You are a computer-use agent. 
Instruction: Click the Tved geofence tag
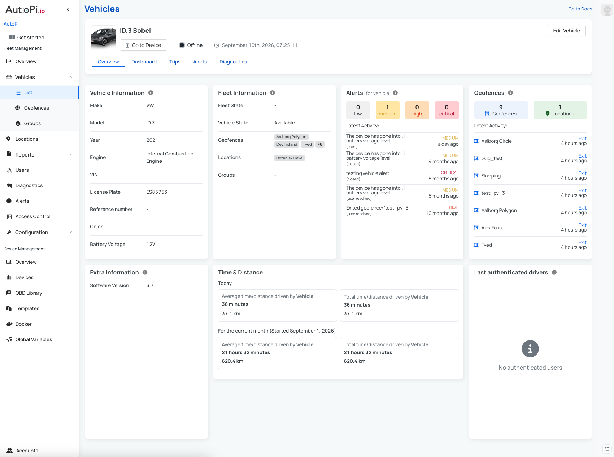307,144
